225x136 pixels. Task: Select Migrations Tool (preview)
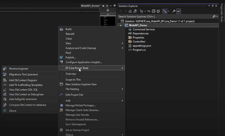[30, 74]
